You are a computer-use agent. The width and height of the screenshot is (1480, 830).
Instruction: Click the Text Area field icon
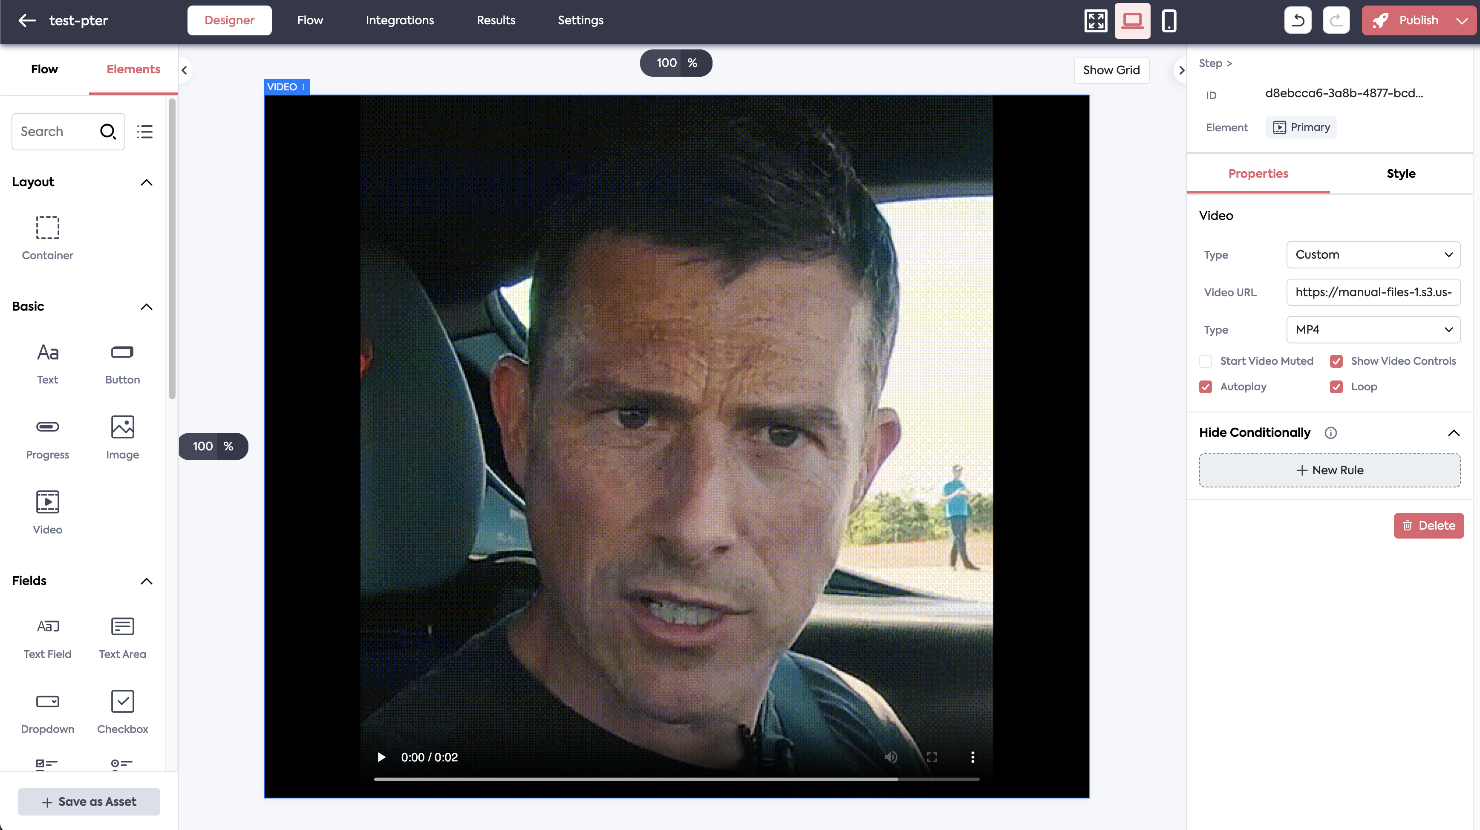coord(122,627)
